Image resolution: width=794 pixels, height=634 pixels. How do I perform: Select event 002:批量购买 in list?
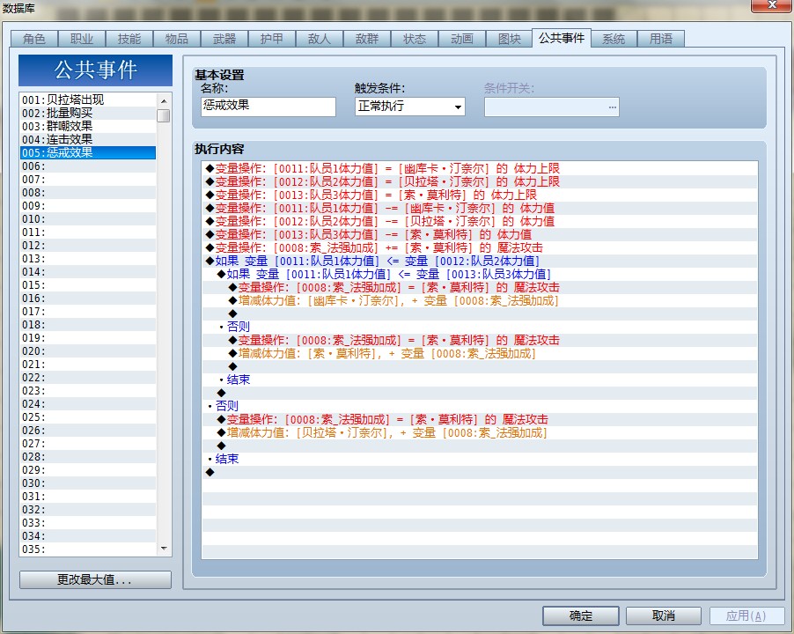click(x=88, y=113)
